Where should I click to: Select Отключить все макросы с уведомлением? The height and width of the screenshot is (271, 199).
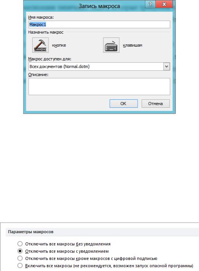pos(20,251)
